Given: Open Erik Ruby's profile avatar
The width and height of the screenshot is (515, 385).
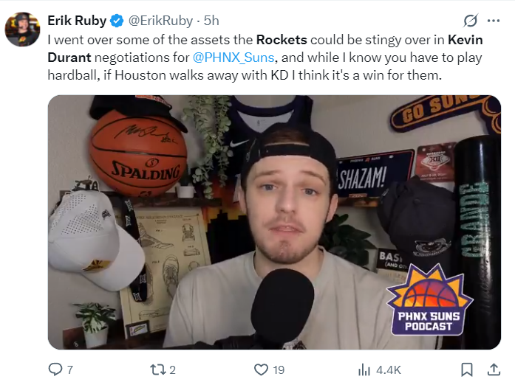Looking at the screenshot, I should (22, 30).
